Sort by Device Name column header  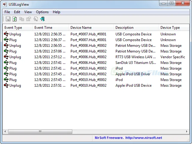(91, 28)
